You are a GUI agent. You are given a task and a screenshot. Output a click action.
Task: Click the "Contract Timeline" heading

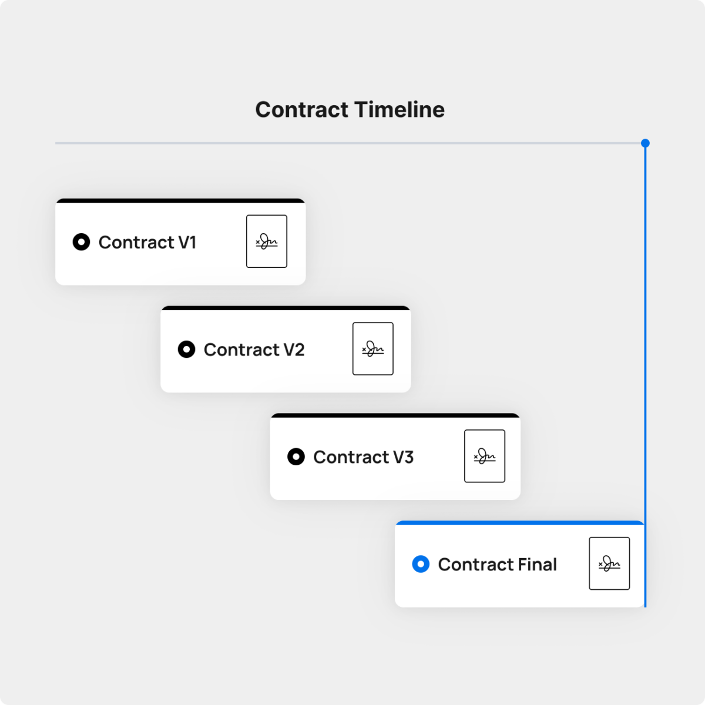(350, 110)
